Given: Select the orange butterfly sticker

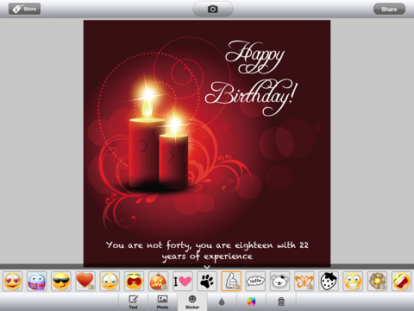Looking at the screenshot, I should 304,281.
